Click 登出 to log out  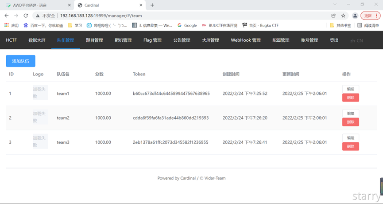(x=334, y=40)
